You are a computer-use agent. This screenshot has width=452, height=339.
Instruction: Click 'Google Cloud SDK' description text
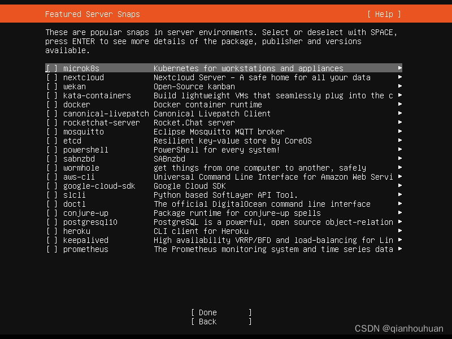pyautogui.click(x=190, y=186)
